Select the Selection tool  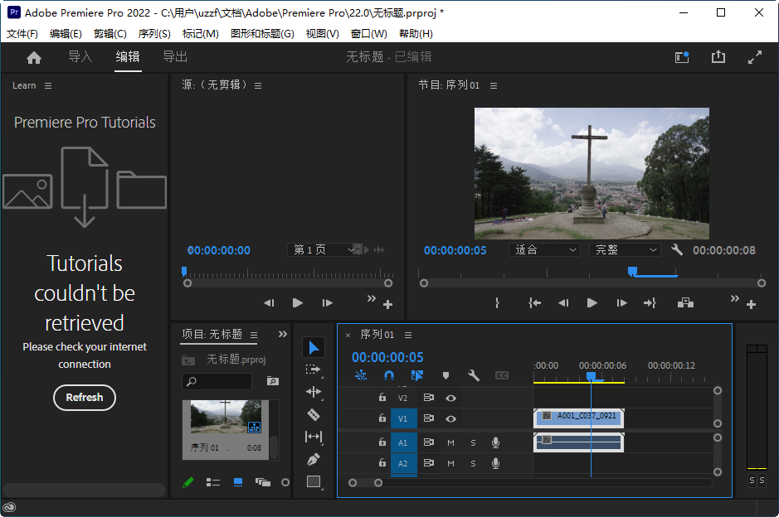[313, 347]
